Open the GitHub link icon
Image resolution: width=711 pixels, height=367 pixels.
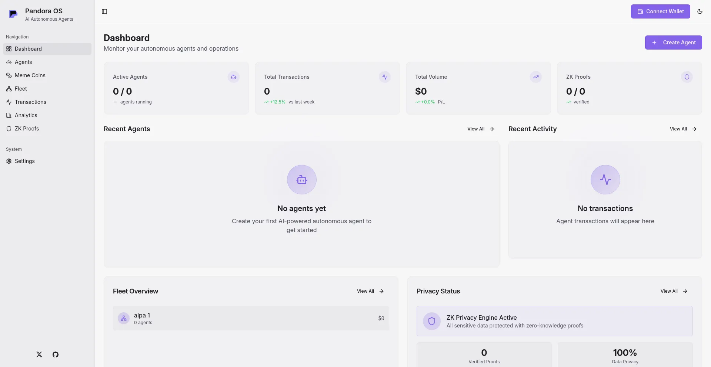(56, 354)
